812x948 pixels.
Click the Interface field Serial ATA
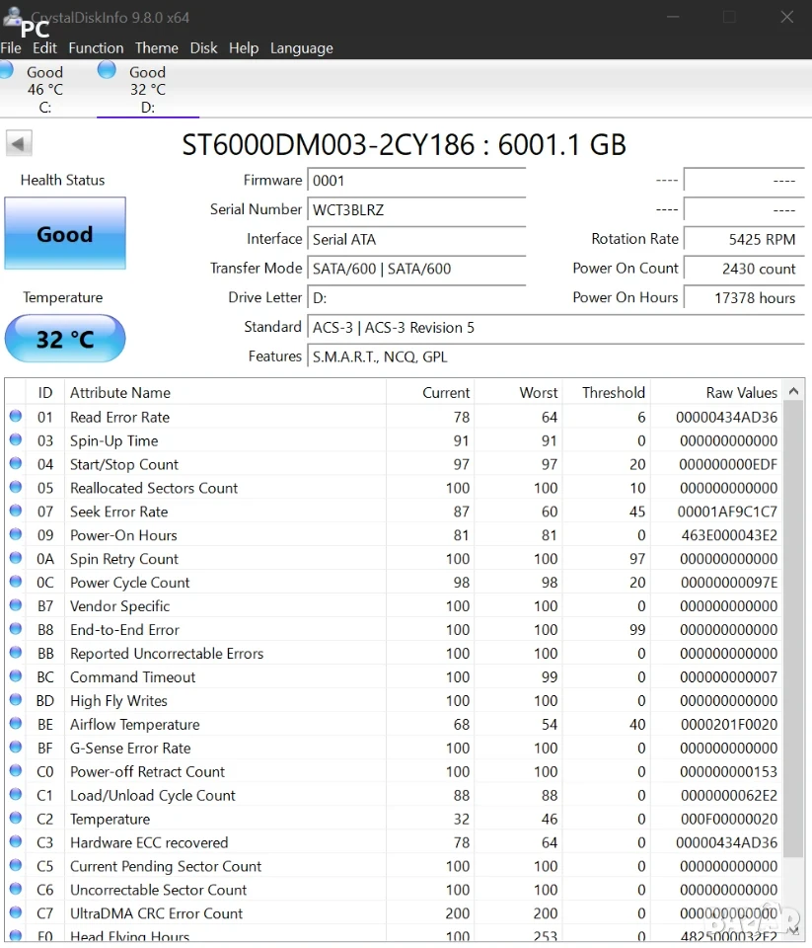tap(417, 239)
